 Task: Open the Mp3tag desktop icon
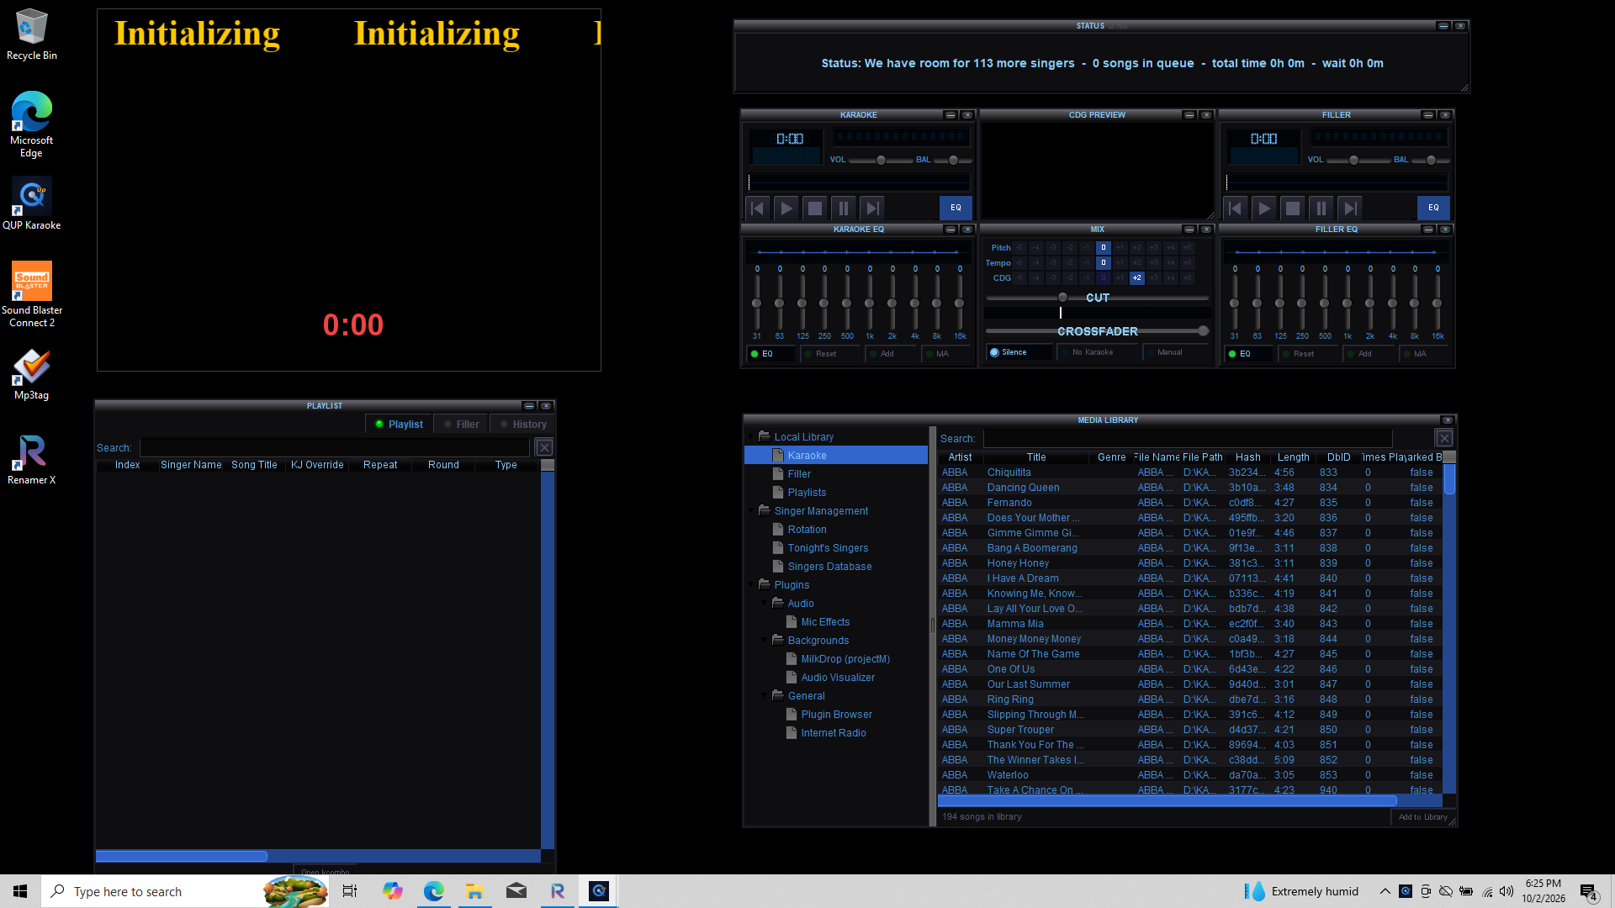point(32,374)
